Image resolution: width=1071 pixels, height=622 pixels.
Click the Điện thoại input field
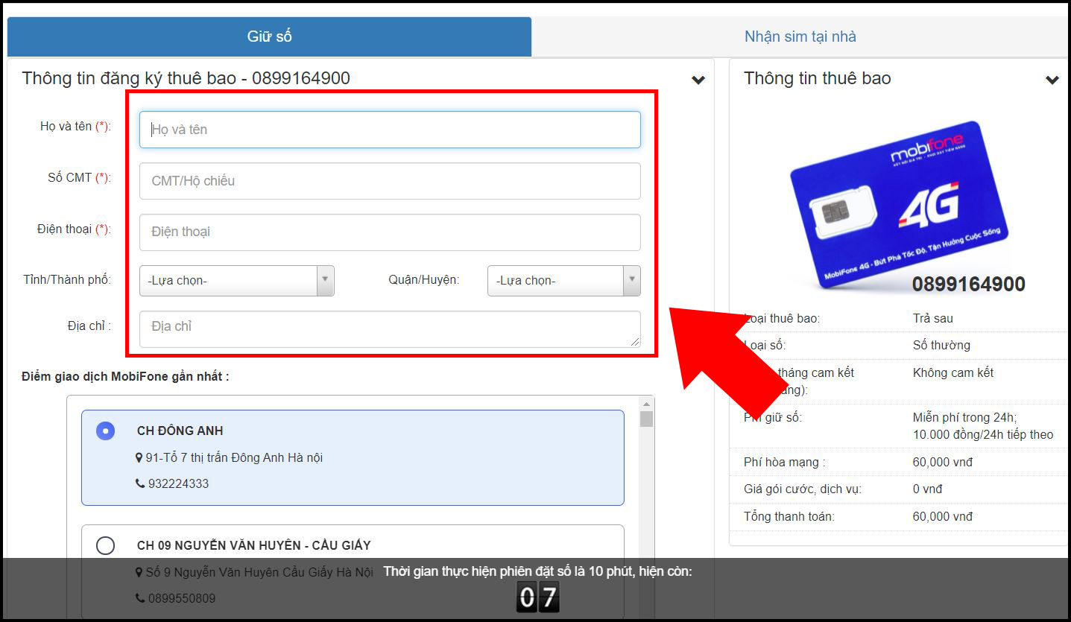389,232
